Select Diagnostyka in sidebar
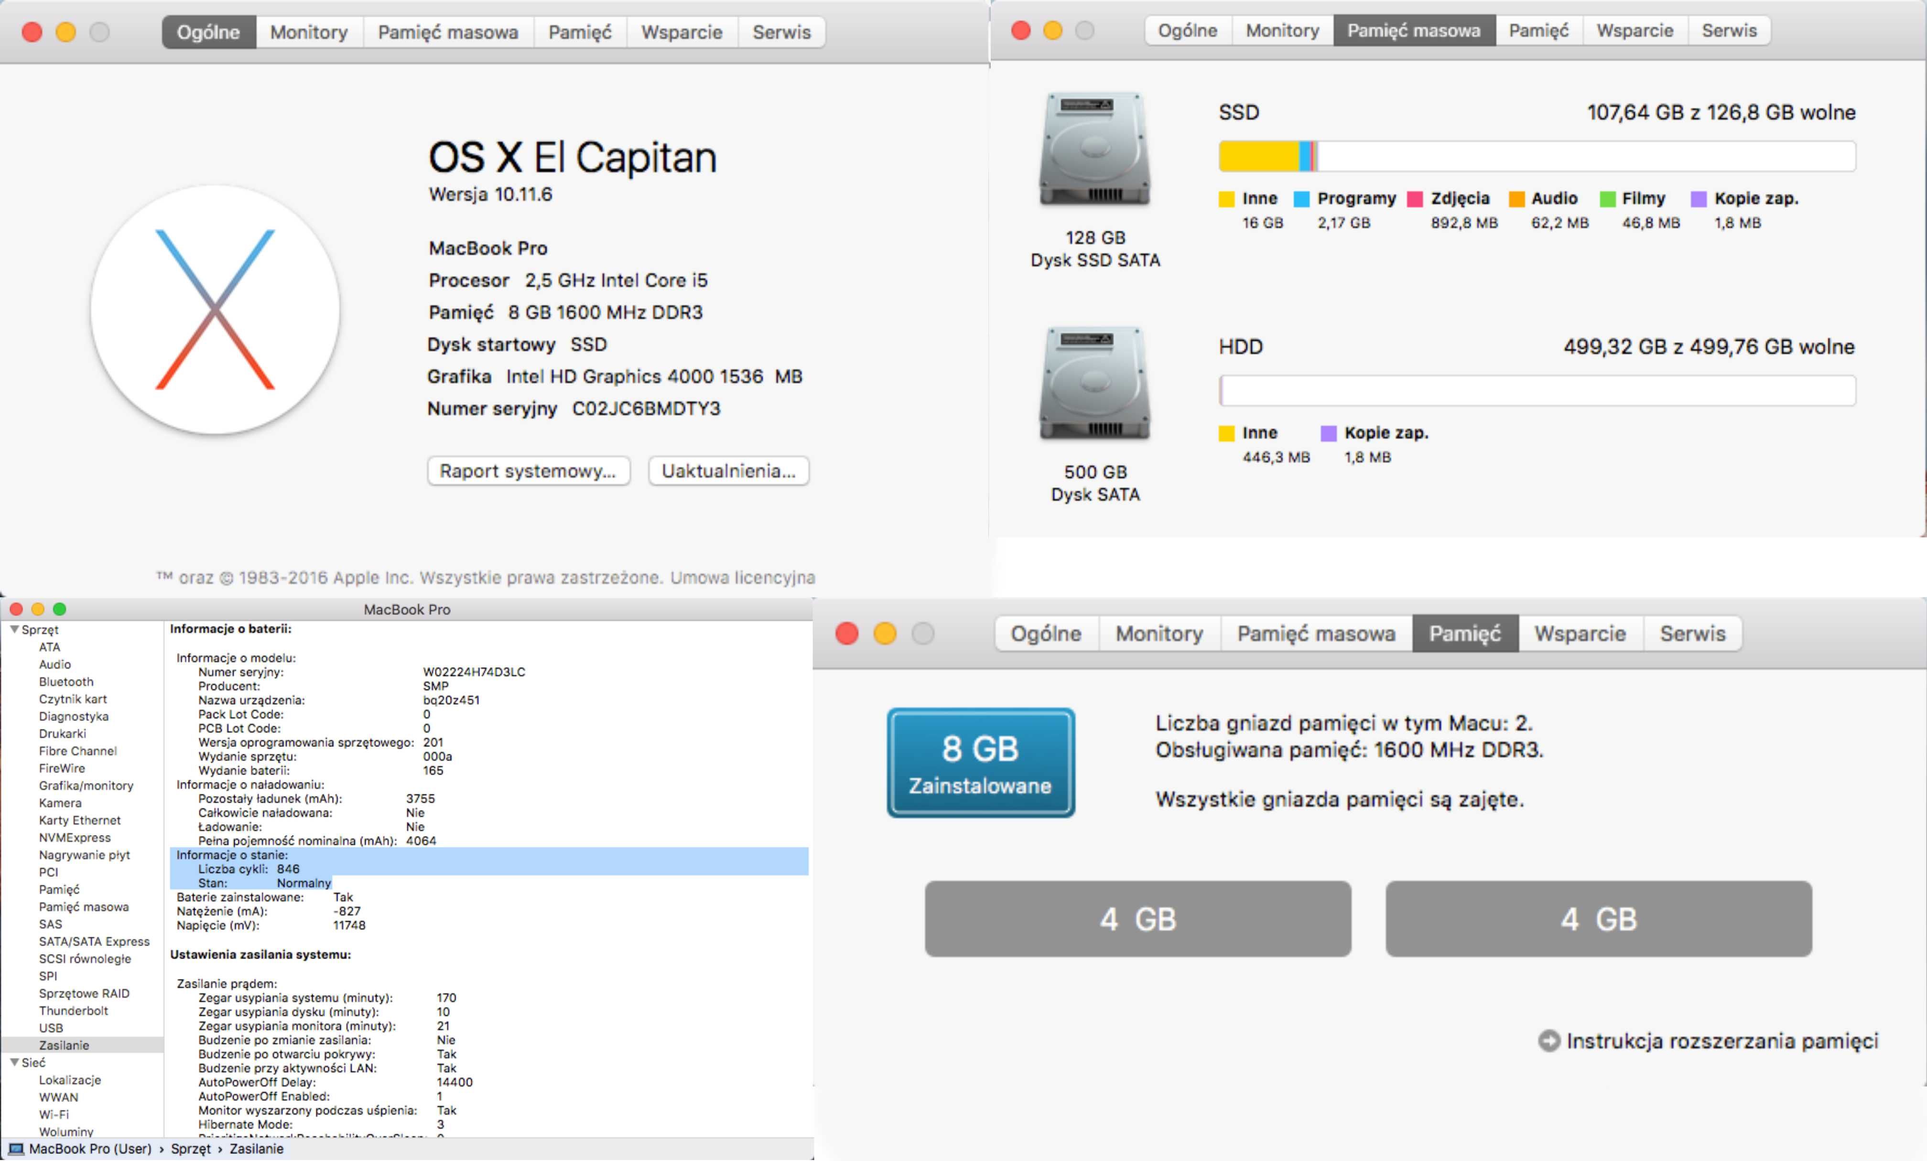Screen dimensions: 1927x1161 [74, 716]
